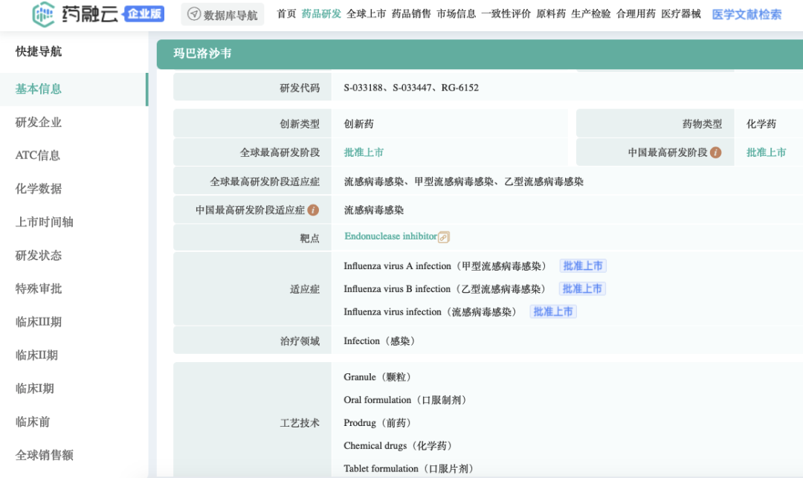803x478 pixels.
Task: Open the 药品研发 menu
Action: [x=321, y=14]
